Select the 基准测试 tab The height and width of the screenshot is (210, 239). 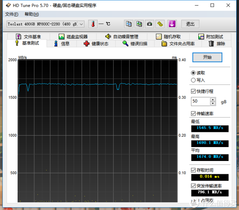click(x=27, y=43)
